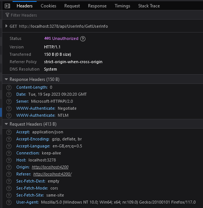
Task: Select the Microsoft-HTTPAPI/2.0 server value
Action: tap(52, 101)
